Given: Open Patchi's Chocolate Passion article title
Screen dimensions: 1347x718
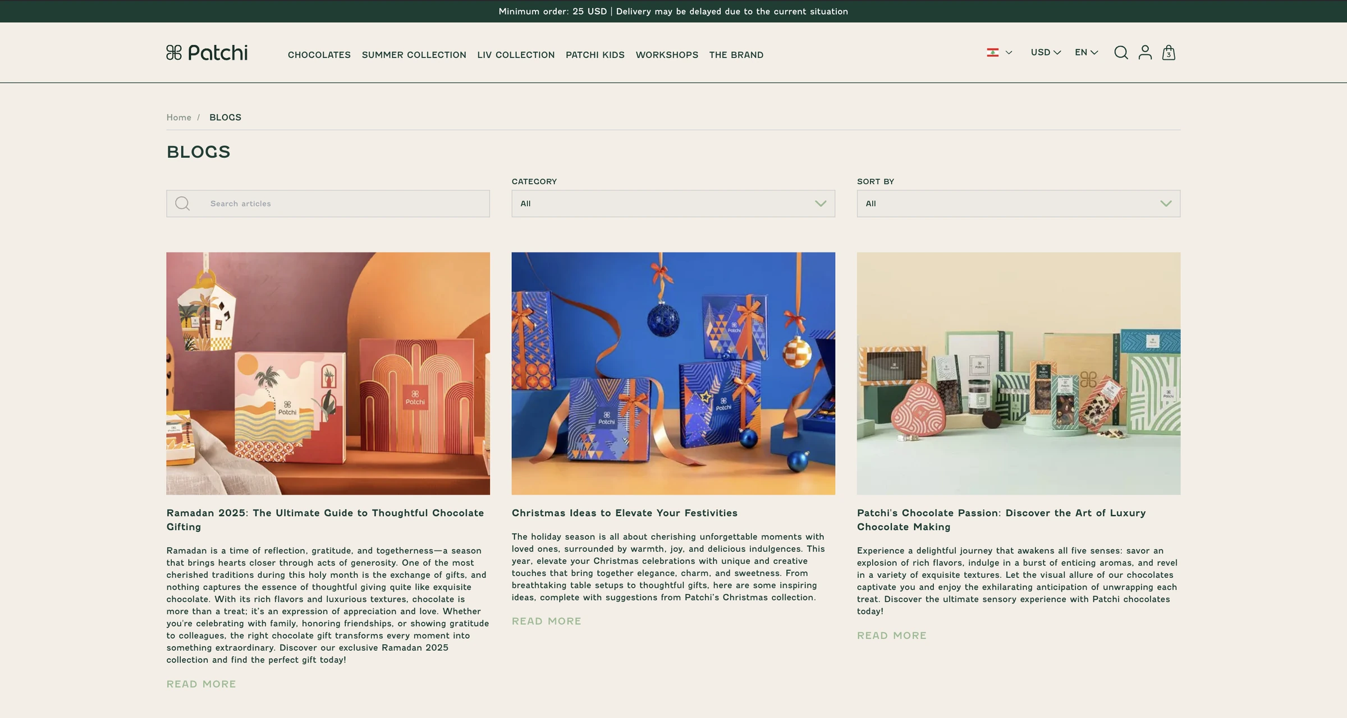Looking at the screenshot, I should tap(1001, 520).
